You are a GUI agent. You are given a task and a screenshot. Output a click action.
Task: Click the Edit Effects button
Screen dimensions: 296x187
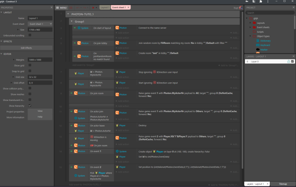[26, 48]
